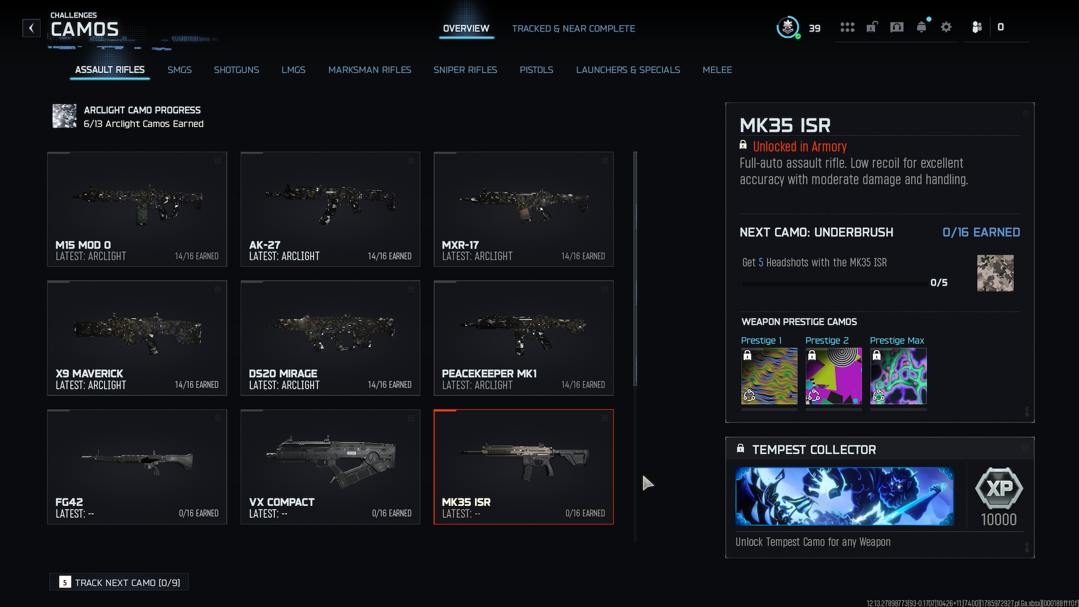Select the FG42 weapon card
The height and width of the screenshot is (607, 1079).
pyautogui.click(x=137, y=466)
